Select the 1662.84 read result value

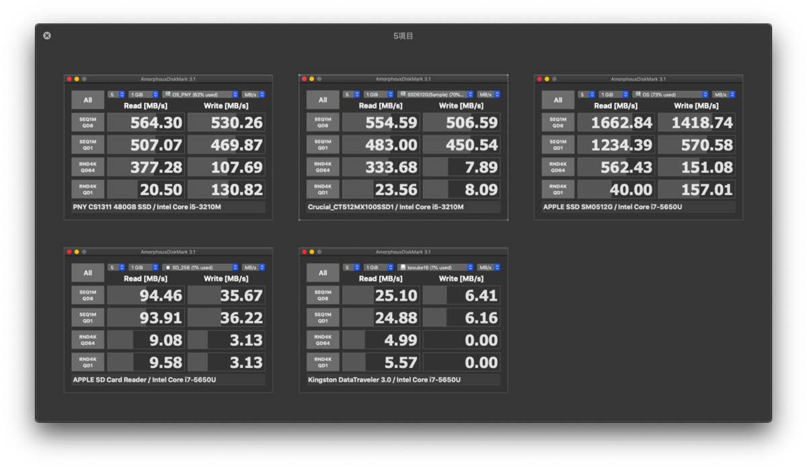[x=616, y=122]
